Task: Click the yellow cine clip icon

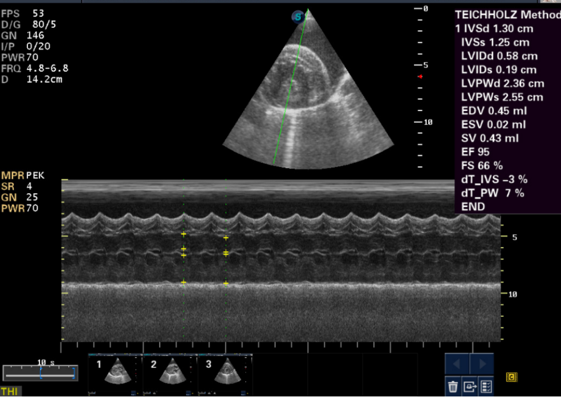Action: pos(511,377)
